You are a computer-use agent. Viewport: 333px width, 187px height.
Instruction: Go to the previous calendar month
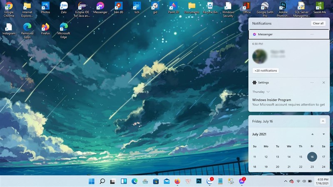tap(312, 134)
